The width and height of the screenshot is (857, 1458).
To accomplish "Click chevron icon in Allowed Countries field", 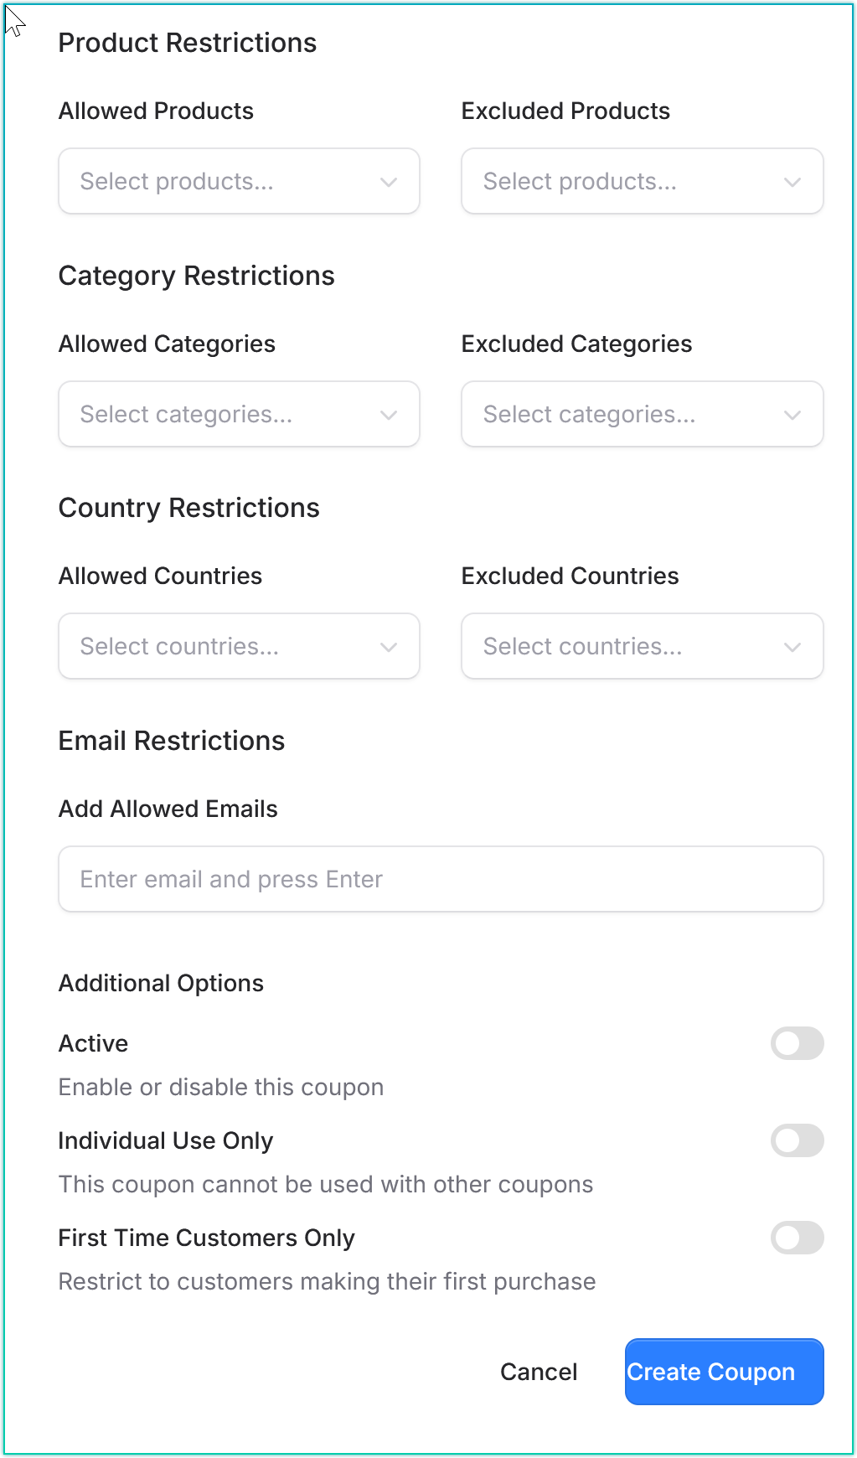I will click(x=389, y=647).
